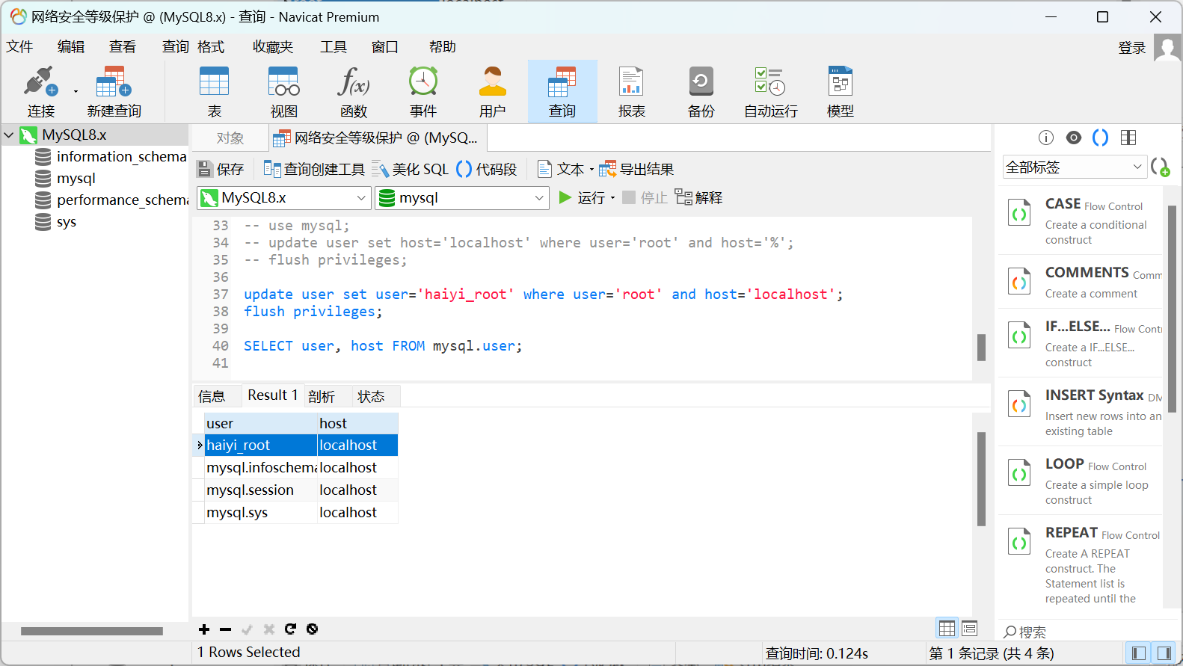The image size is (1183, 666).
Task: Open the 表 (Table) toolbar icon
Action: [214, 91]
